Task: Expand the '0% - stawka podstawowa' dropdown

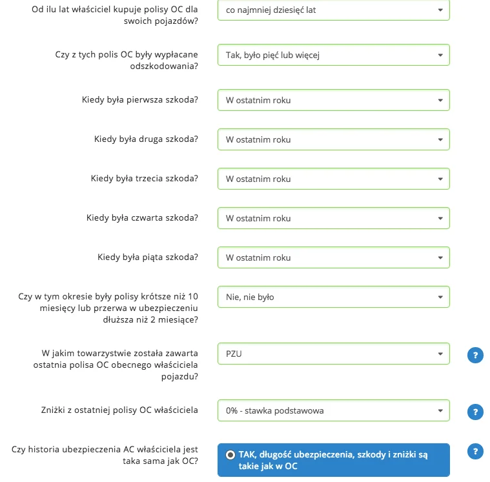Action: click(x=333, y=410)
